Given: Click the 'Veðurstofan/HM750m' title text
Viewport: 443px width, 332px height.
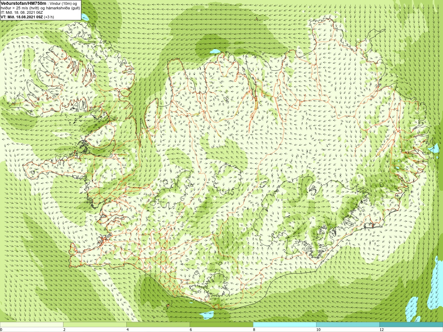Looking at the screenshot, I should (x=24, y=3).
